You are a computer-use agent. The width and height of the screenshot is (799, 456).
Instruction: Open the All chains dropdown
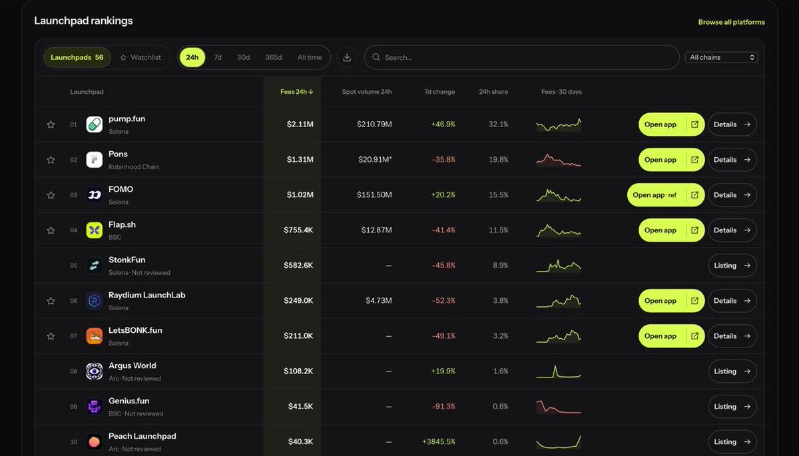(721, 57)
